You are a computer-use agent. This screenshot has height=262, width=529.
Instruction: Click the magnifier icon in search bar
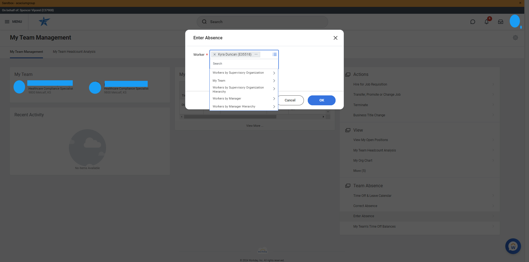[204, 22]
